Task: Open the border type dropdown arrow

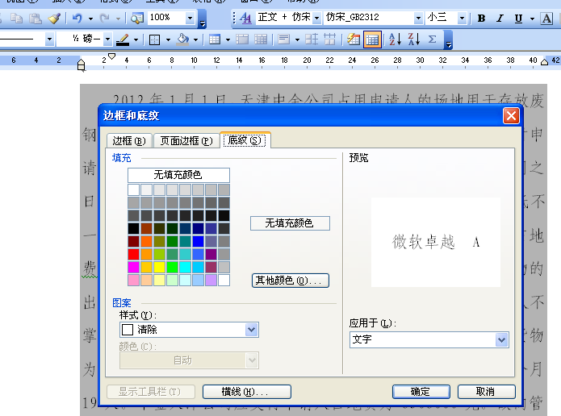Action: tap(168, 40)
